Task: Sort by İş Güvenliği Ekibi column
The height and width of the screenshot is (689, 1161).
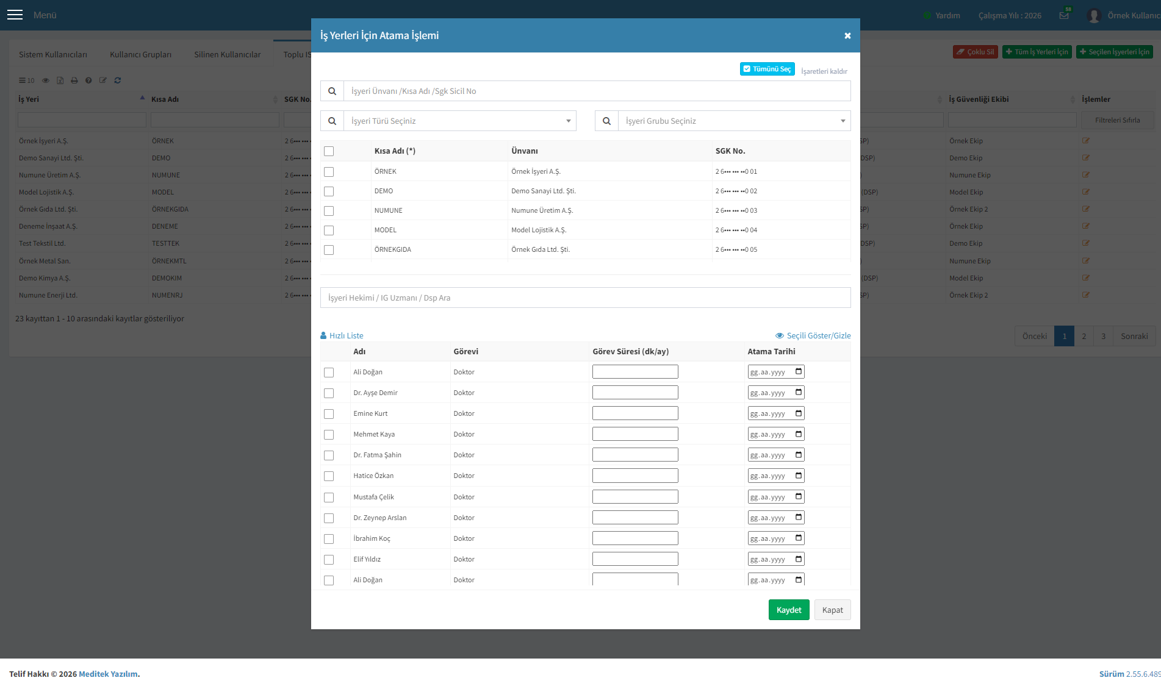Action: click(1073, 99)
